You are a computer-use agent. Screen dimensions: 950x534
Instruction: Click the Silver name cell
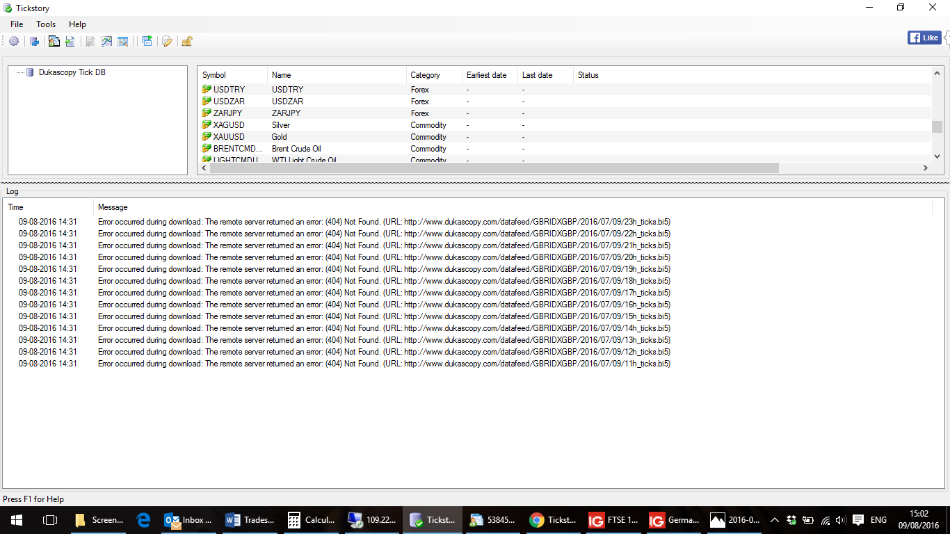coord(281,125)
